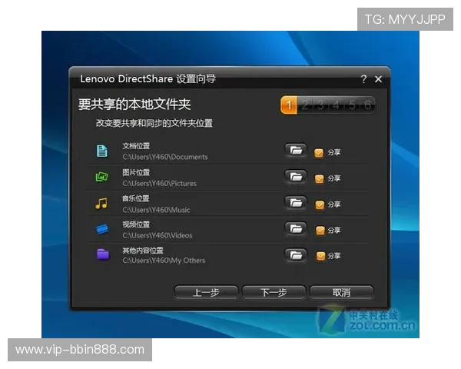The image size is (461, 369).
Task: Click the path C:\Users\Y460\Videos
Action: tap(158, 235)
